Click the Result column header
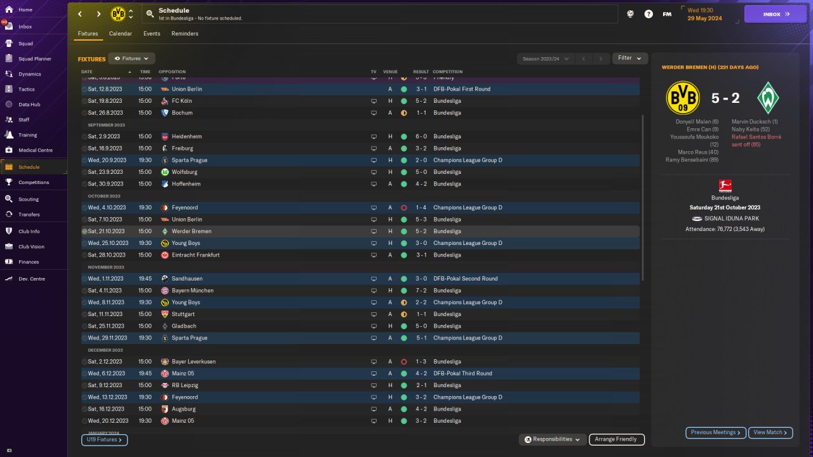The image size is (813, 457). pyautogui.click(x=421, y=72)
